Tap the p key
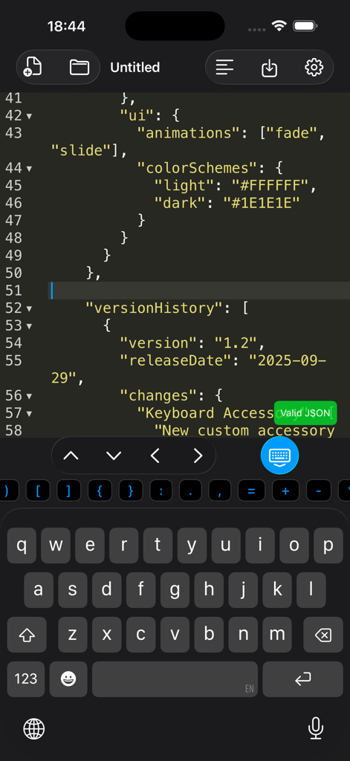Screen dimensions: 350x761 (x=328, y=545)
